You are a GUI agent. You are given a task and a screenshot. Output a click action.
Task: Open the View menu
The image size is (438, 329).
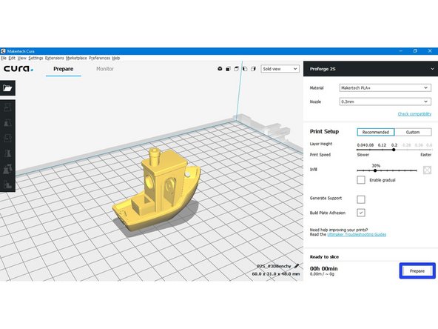click(21, 59)
